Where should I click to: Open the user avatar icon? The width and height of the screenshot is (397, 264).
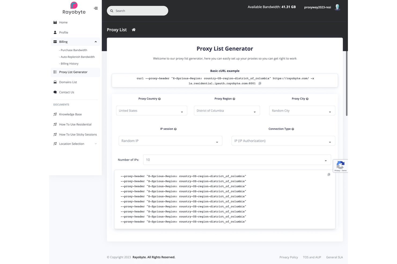tap(337, 7)
